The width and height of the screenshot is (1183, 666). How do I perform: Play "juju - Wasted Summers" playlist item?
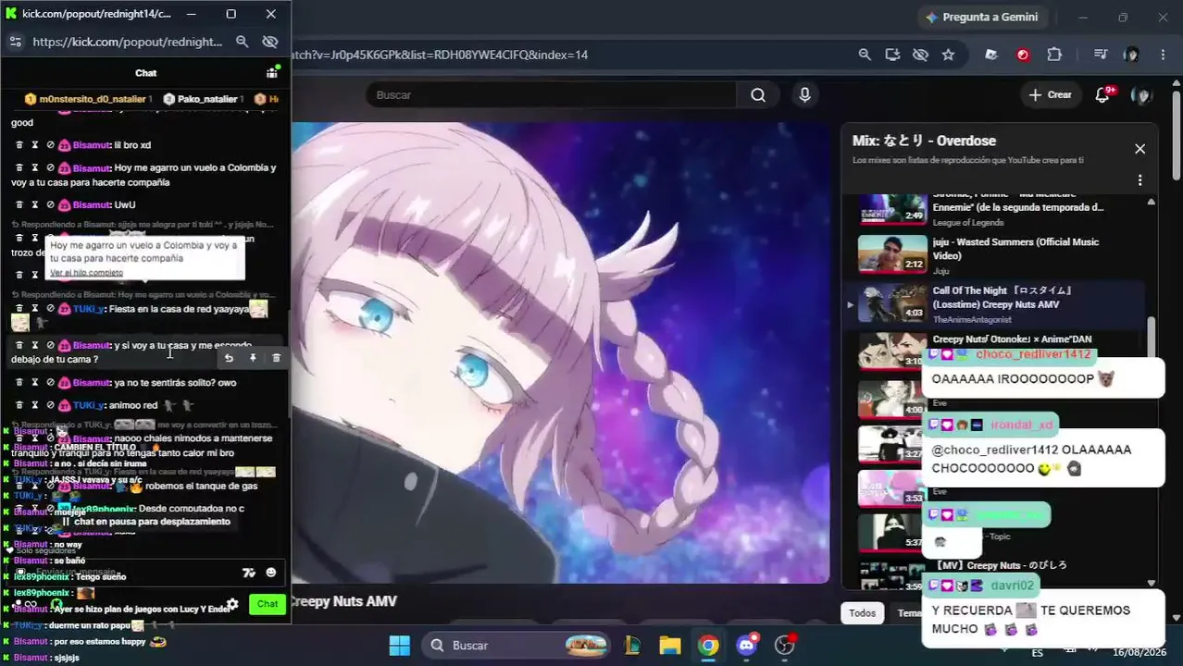click(x=995, y=254)
